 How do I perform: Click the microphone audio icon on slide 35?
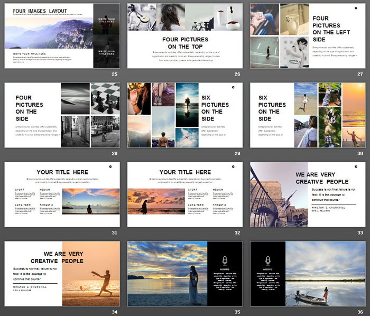[x=225, y=260]
